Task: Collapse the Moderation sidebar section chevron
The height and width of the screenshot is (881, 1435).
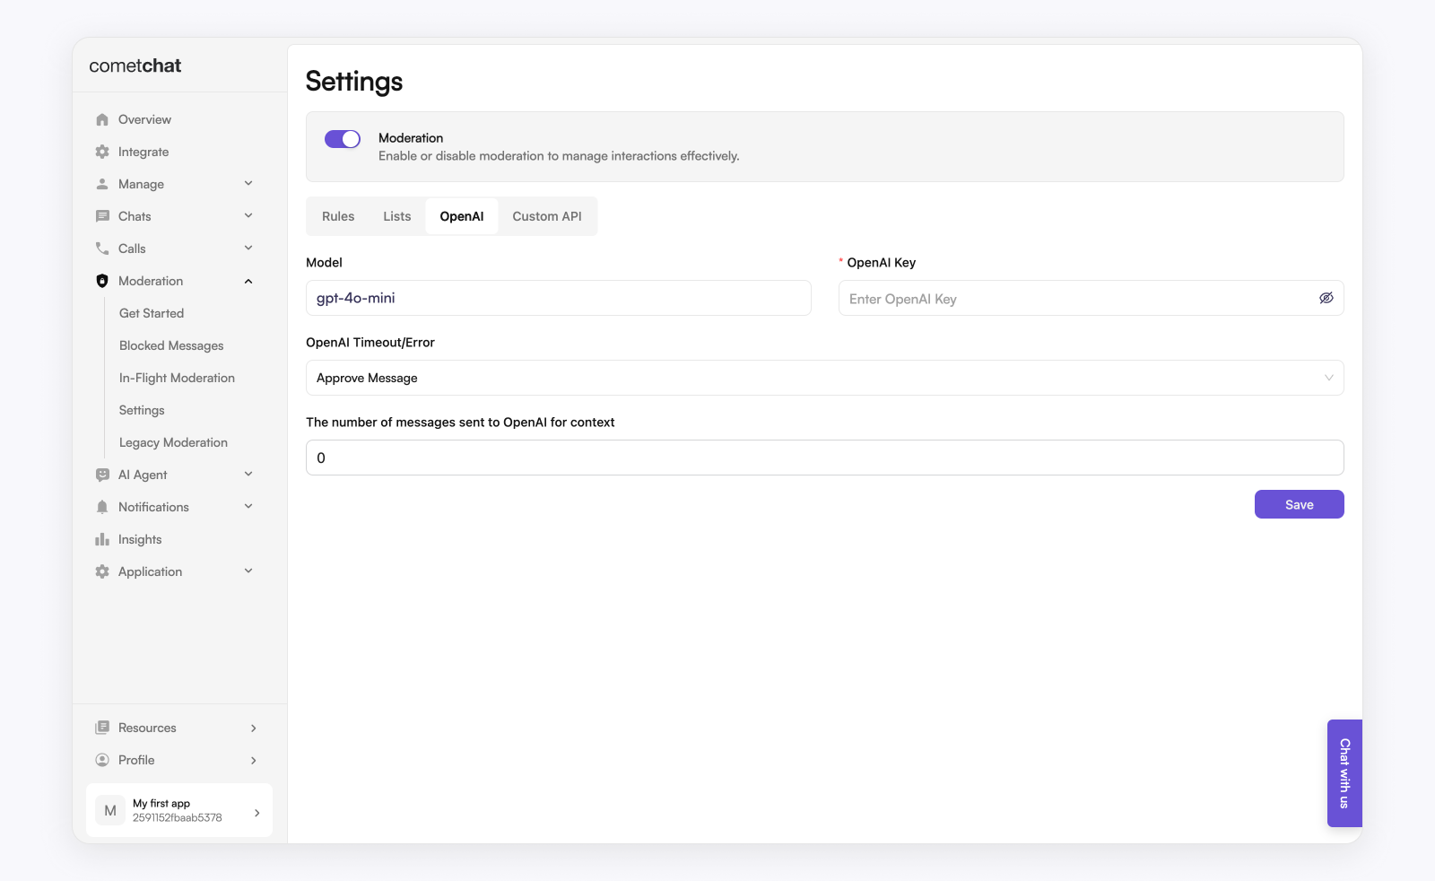Action: (x=248, y=281)
